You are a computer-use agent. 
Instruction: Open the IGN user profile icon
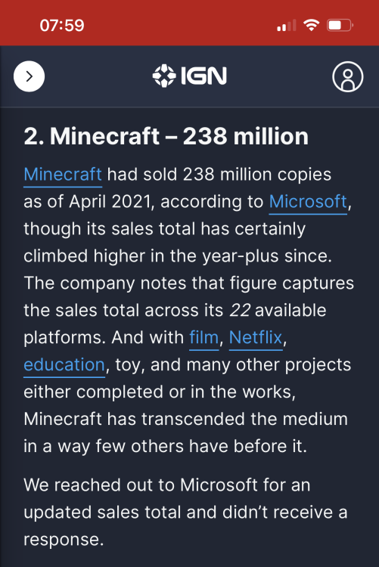tap(347, 76)
